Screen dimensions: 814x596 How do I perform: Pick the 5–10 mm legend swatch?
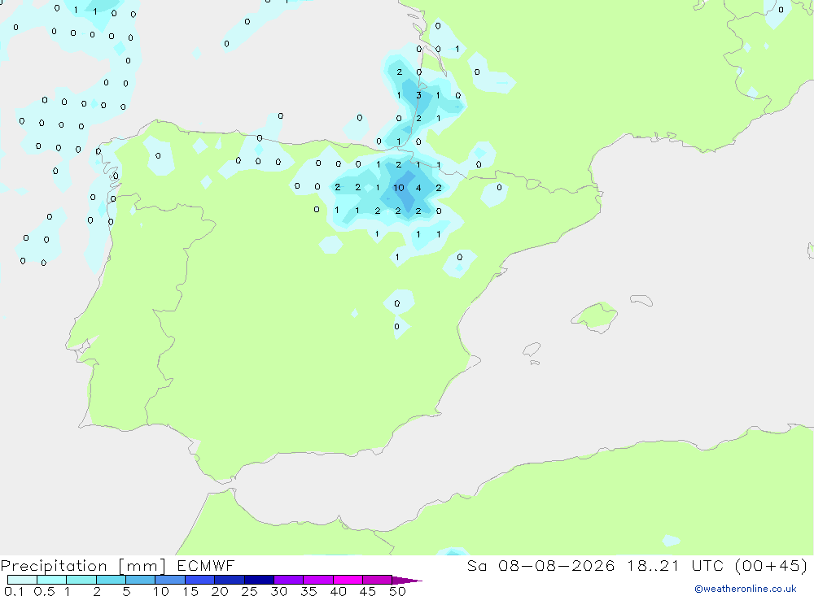(x=140, y=580)
